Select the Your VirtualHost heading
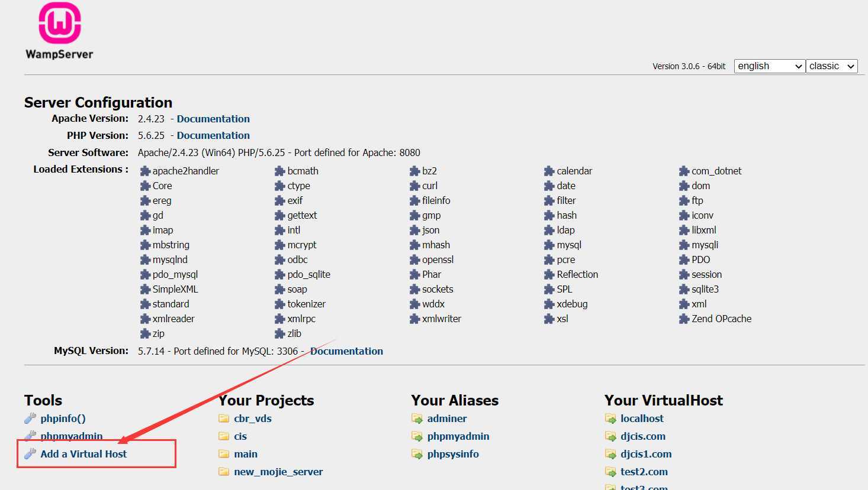This screenshot has height=490, width=868. (664, 400)
